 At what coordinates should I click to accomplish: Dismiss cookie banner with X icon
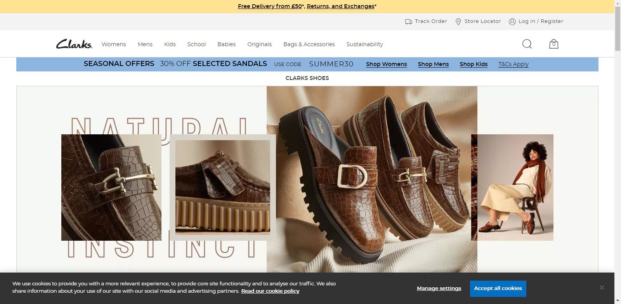[602, 288]
